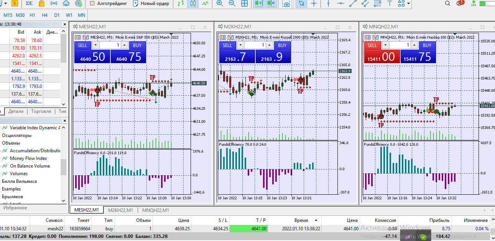Click the Новый ордер button
Viewport: 495px width, 241px height.
click(x=151, y=3)
